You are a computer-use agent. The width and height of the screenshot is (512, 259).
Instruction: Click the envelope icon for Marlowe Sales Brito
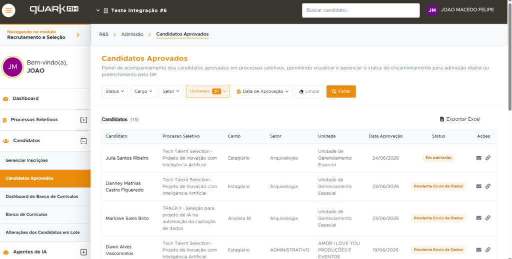pyautogui.click(x=478, y=218)
